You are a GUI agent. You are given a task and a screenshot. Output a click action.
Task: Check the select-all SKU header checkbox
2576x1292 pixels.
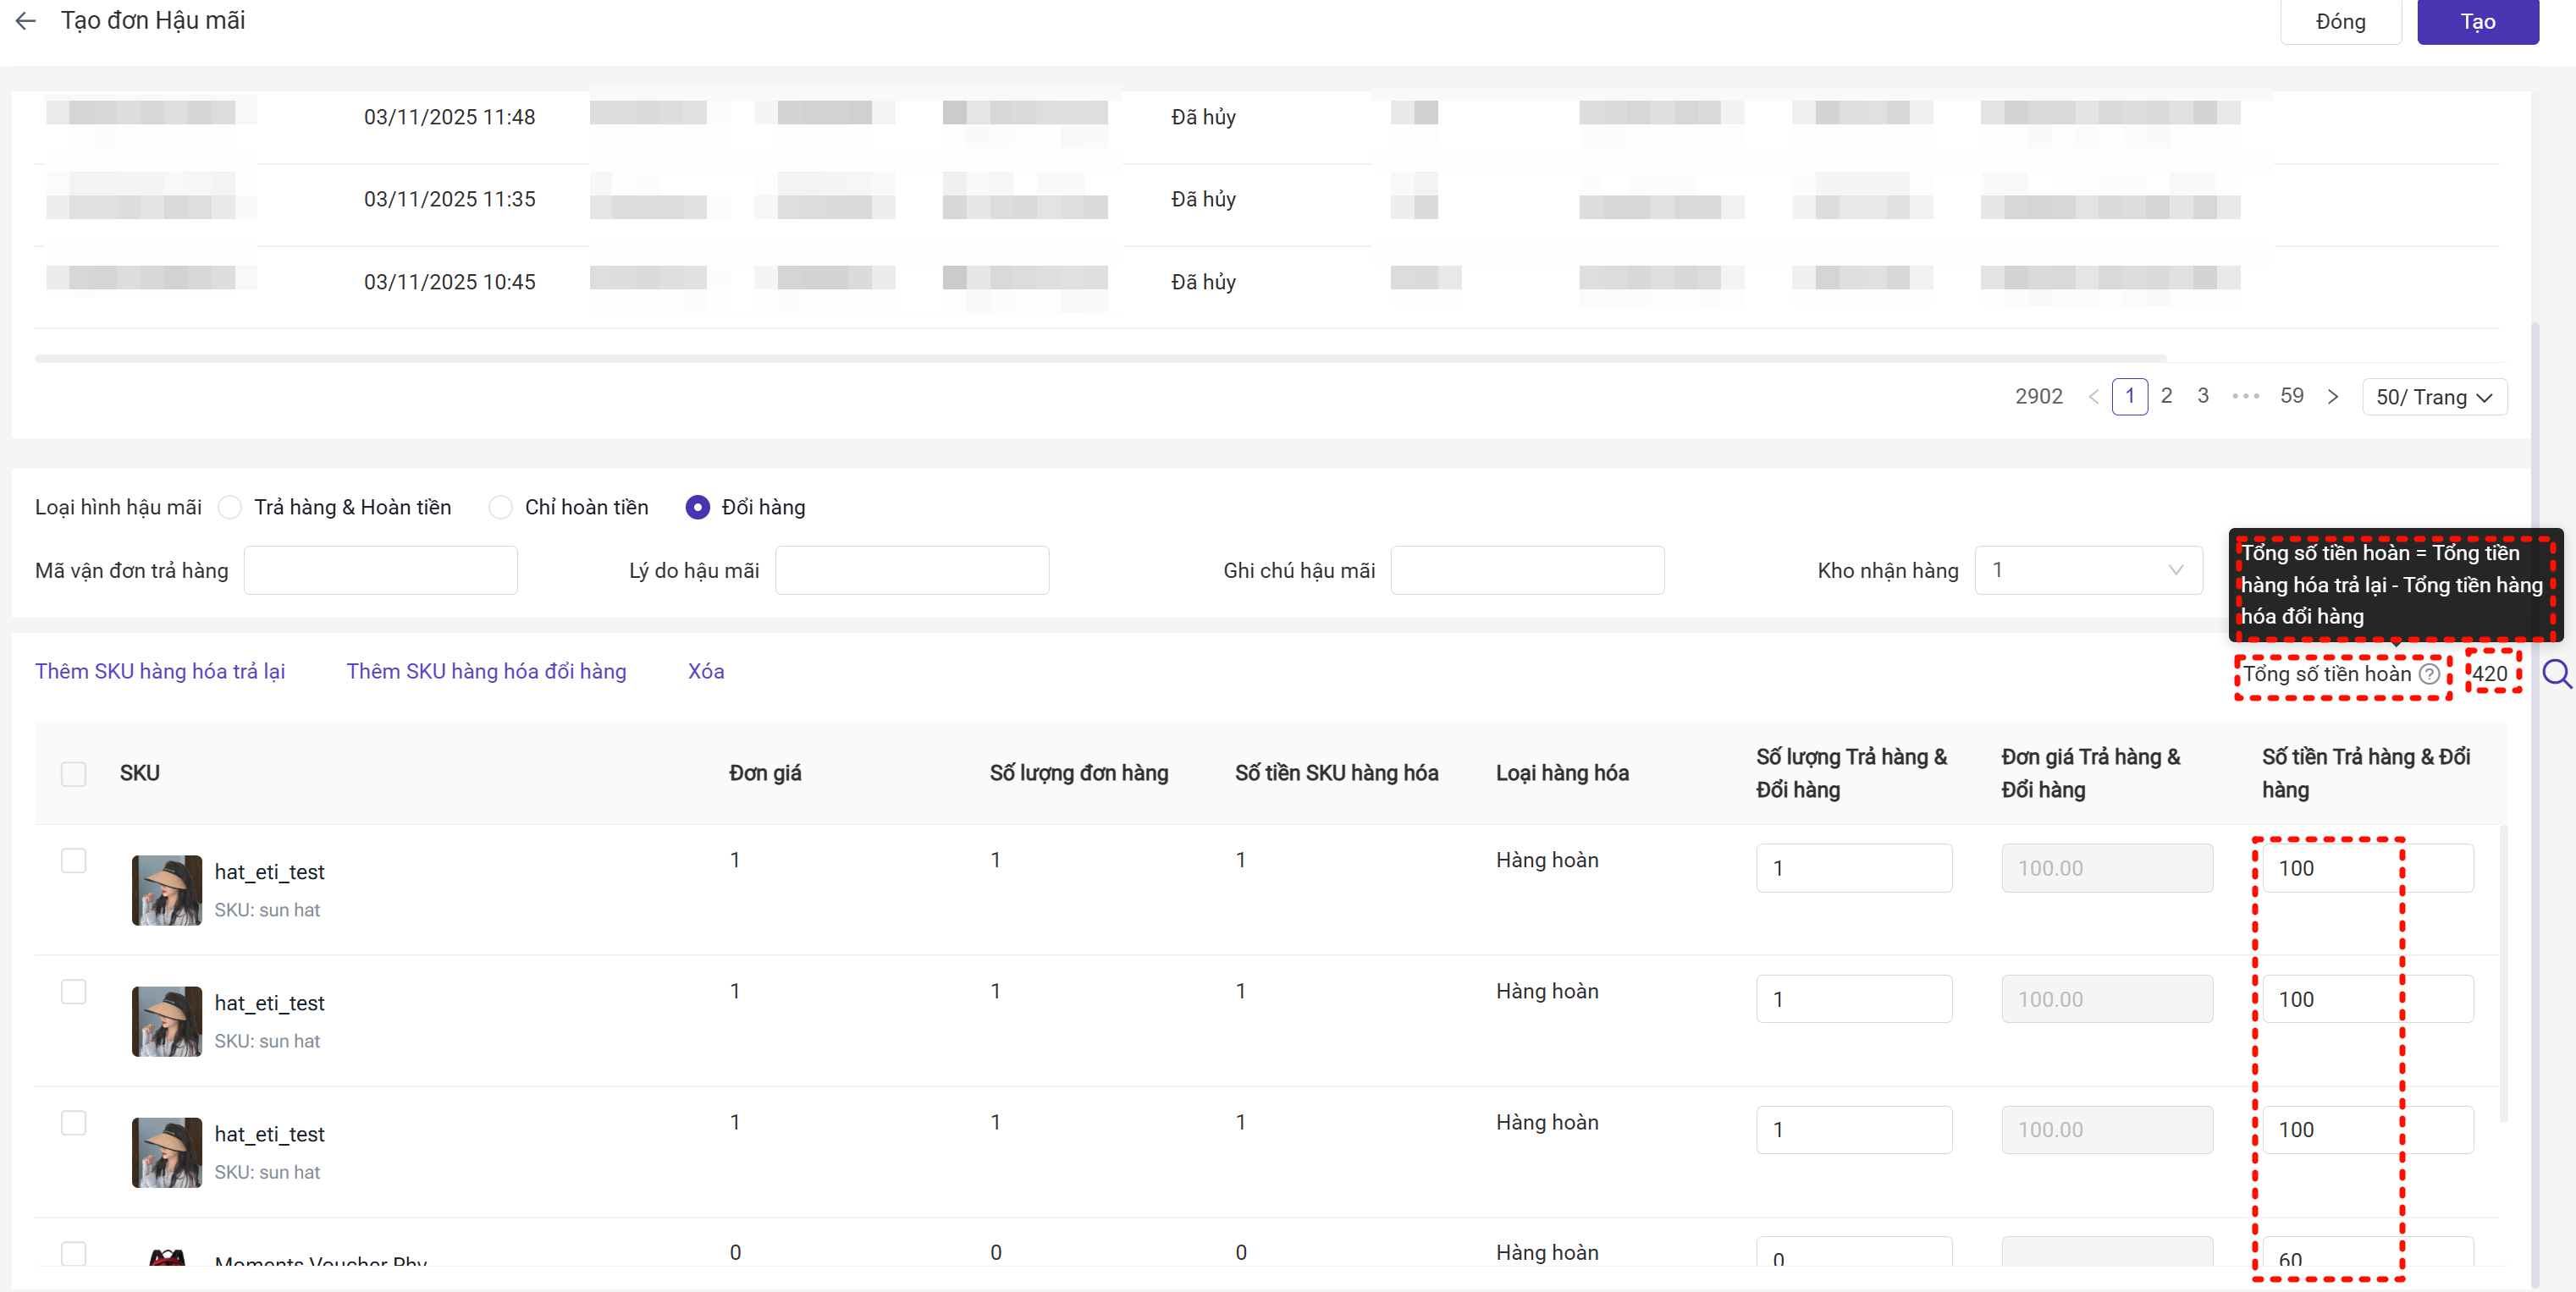(x=73, y=773)
